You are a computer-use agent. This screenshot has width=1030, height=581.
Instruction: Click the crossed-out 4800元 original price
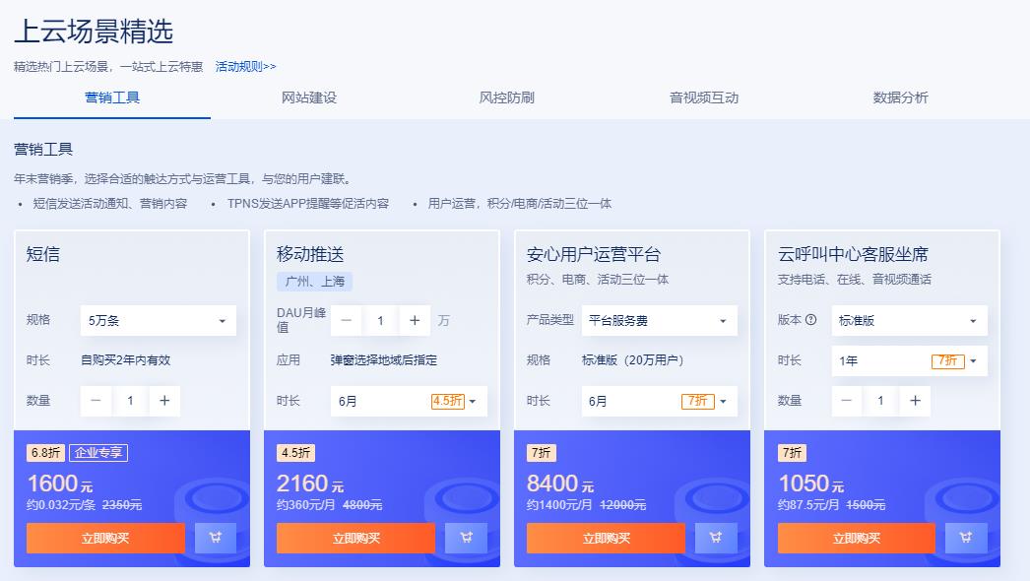click(362, 505)
